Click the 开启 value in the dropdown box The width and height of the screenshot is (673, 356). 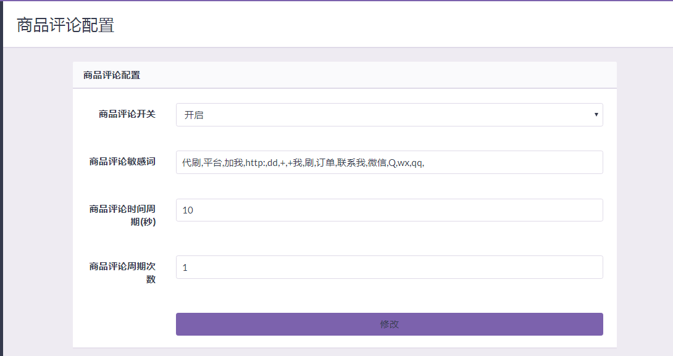191,115
